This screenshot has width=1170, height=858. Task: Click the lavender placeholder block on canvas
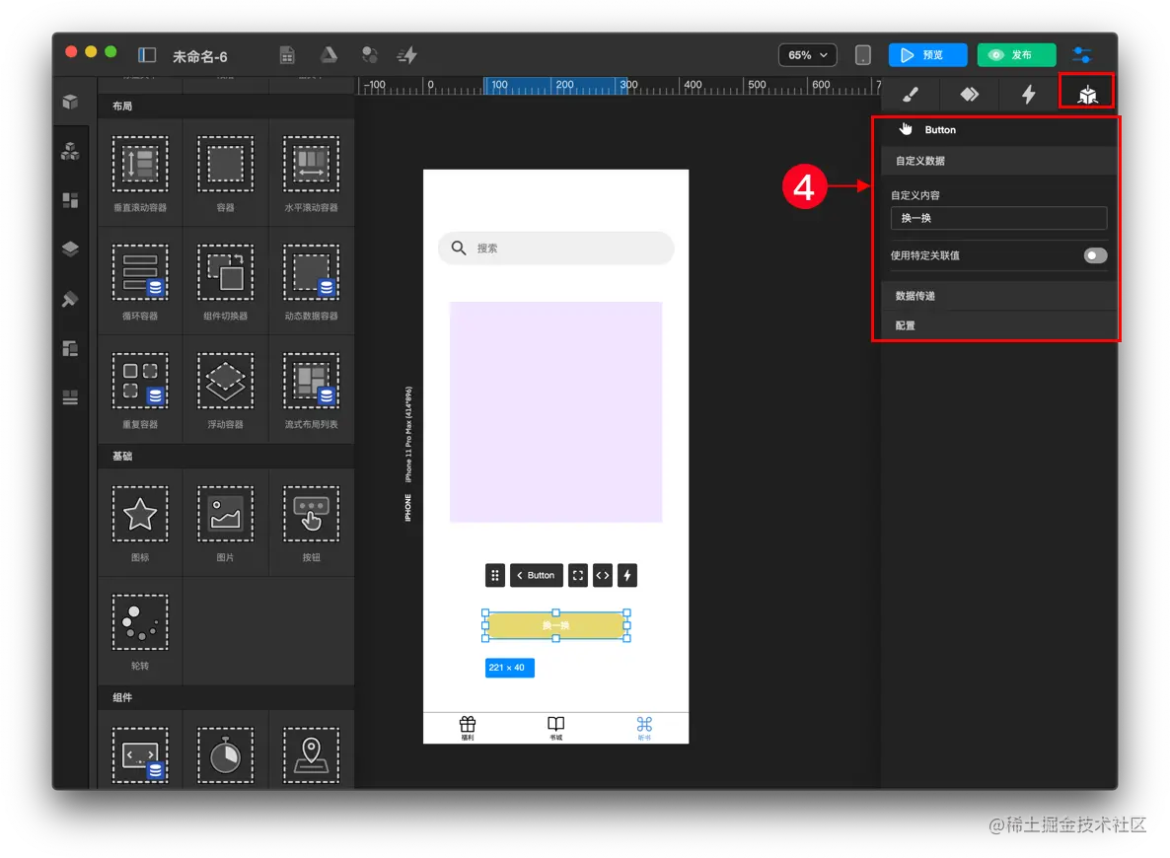click(556, 412)
